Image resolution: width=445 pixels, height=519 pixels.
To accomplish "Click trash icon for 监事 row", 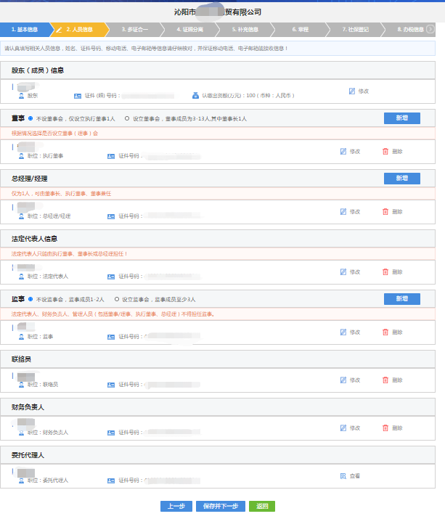I will [x=385, y=332].
